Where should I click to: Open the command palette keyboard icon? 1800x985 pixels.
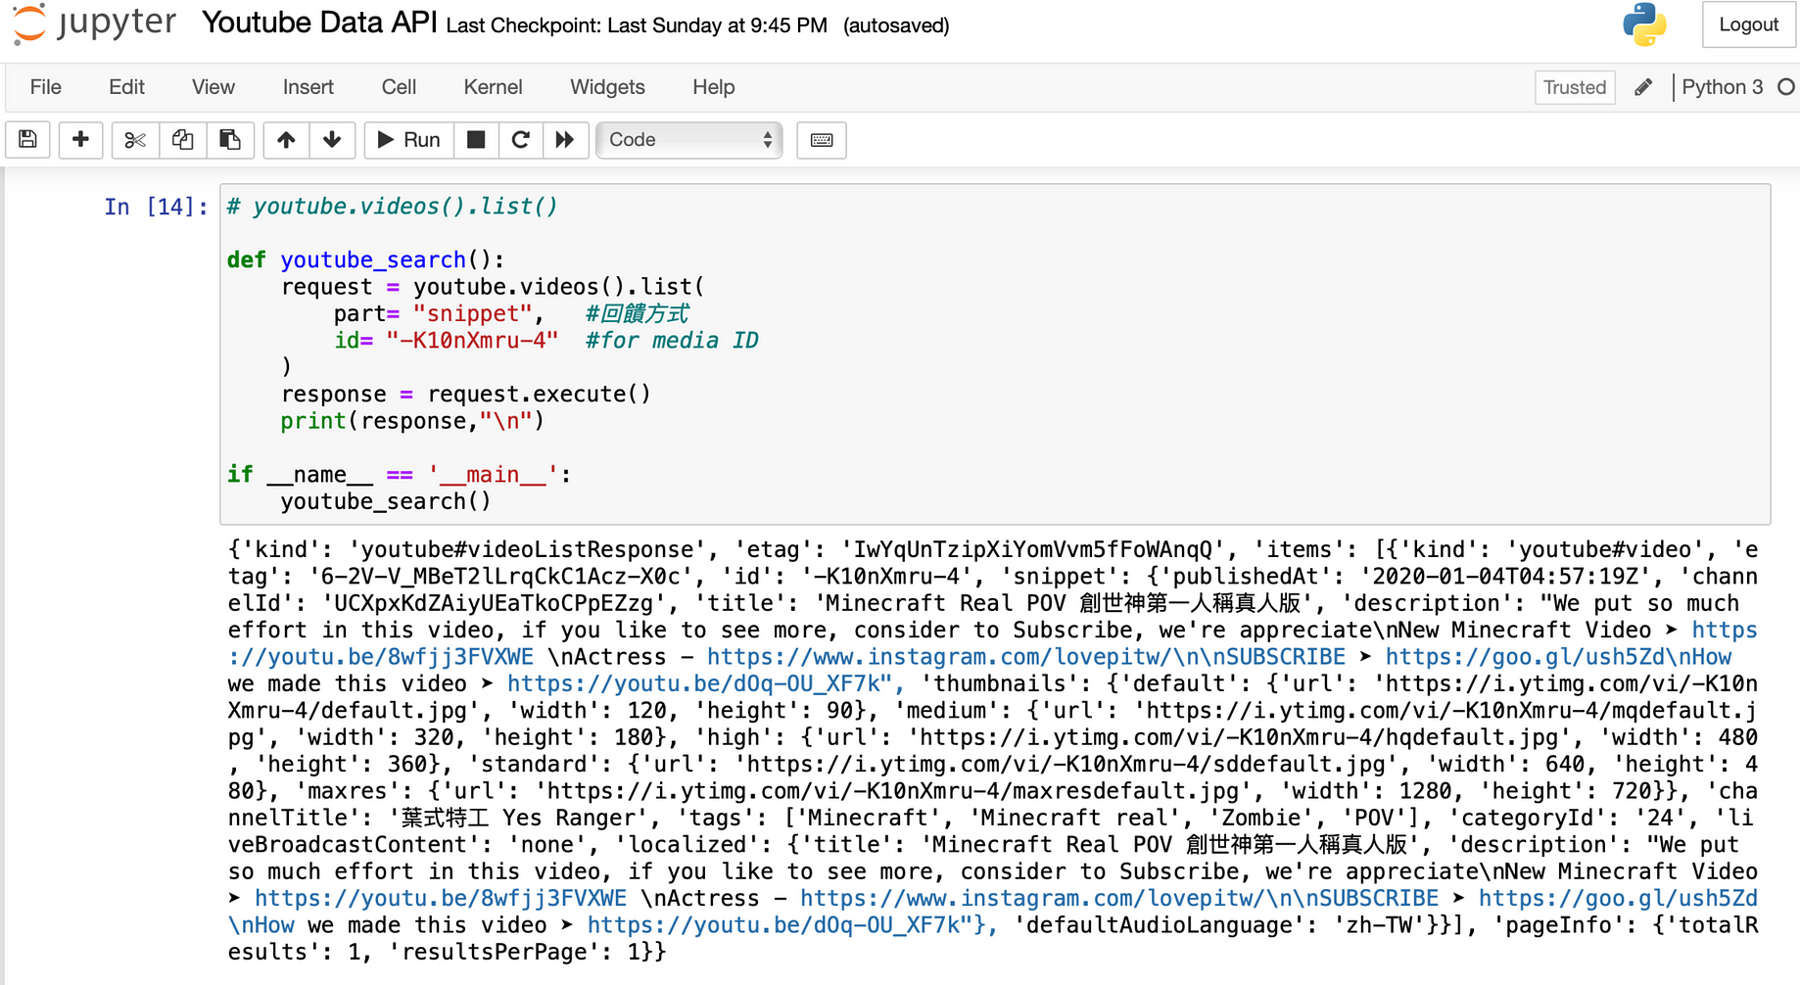tap(822, 140)
